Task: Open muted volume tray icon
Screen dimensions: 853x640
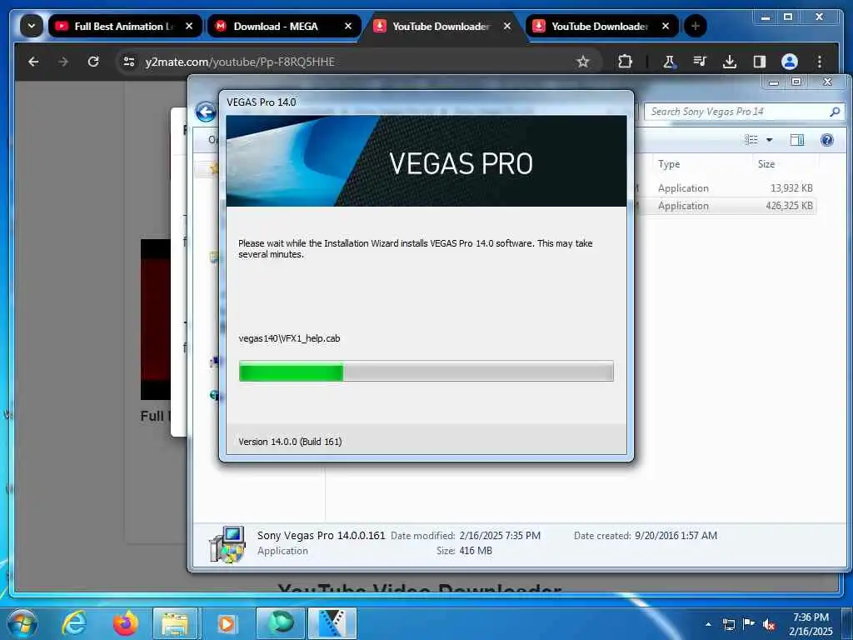Action: tap(769, 624)
